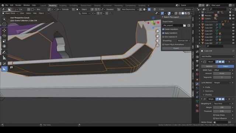The height and width of the screenshot is (133, 236).
Task: Open viewport Options button
Action: click(x=188, y=9)
